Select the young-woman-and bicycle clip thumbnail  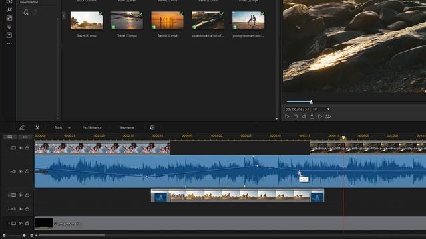click(x=248, y=21)
